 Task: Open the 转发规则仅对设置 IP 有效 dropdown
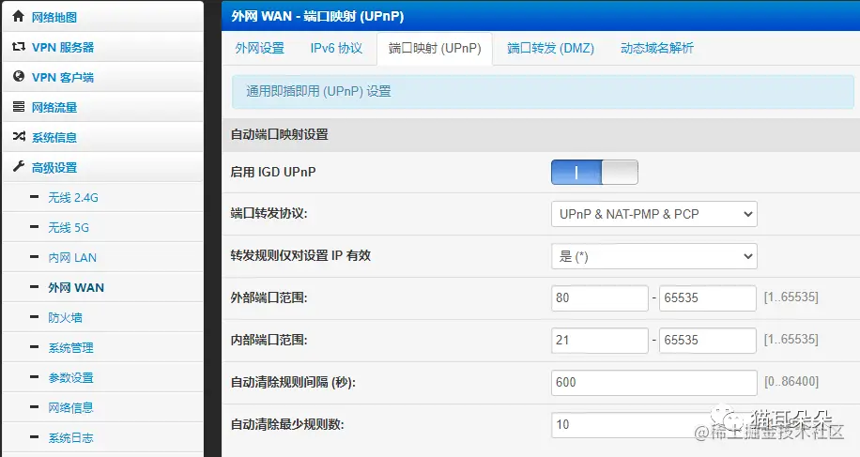pyautogui.click(x=654, y=256)
